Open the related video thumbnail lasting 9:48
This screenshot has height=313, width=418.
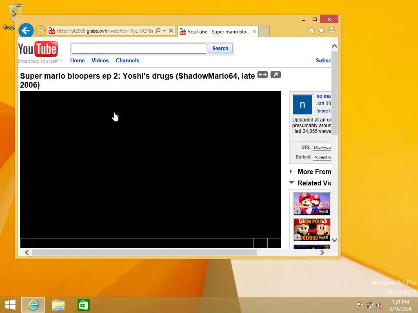pos(311,230)
